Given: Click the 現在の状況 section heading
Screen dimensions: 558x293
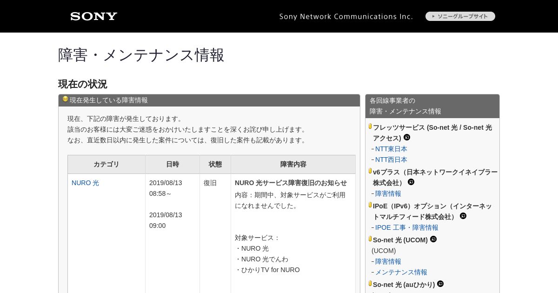Looking at the screenshot, I should (82, 84).
